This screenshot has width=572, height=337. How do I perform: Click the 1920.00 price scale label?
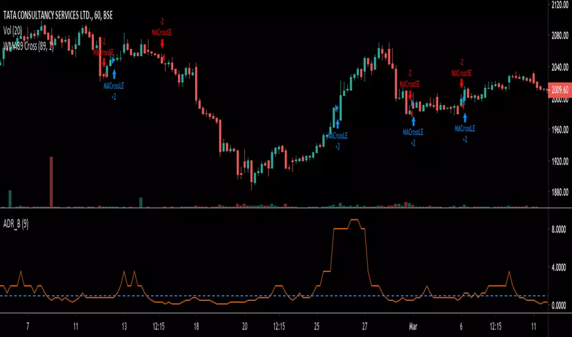[x=560, y=161]
